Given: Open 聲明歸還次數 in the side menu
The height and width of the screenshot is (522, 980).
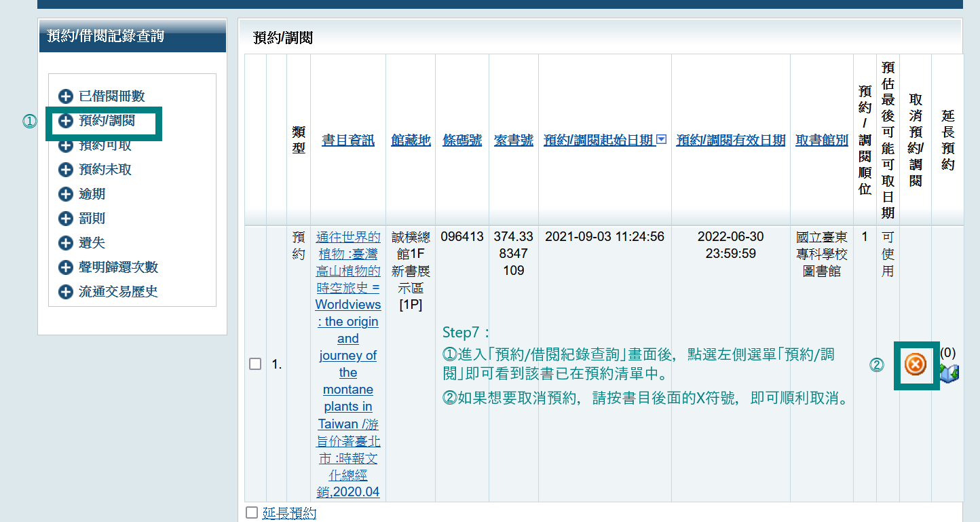Looking at the screenshot, I should coord(118,267).
